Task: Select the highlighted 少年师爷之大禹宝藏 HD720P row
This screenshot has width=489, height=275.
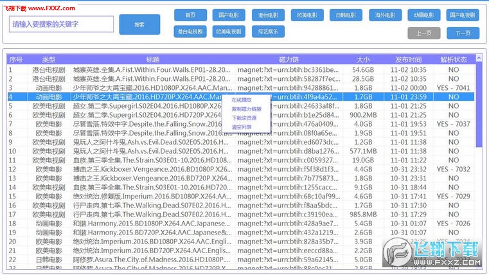Action: [x=241, y=97]
